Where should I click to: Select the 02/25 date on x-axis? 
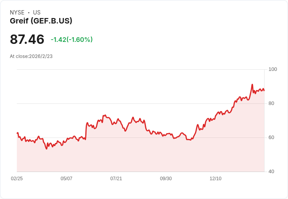tap(17, 179)
